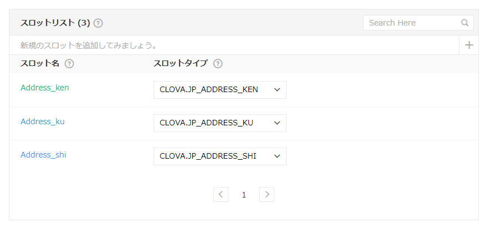Click the search magnifier icon

pos(464,23)
